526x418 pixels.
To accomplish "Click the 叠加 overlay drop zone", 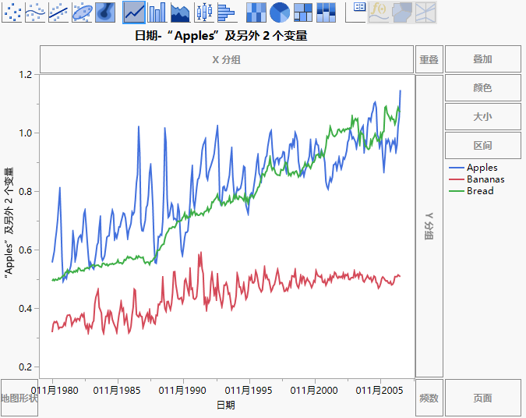I will click(x=482, y=59).
